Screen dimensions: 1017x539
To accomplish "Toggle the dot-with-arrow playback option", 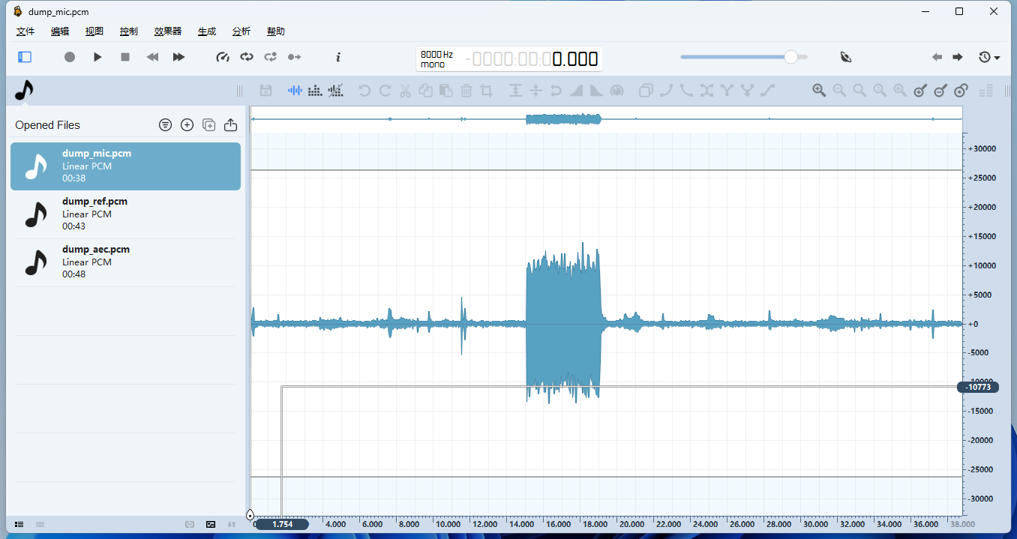I will 295,57.
